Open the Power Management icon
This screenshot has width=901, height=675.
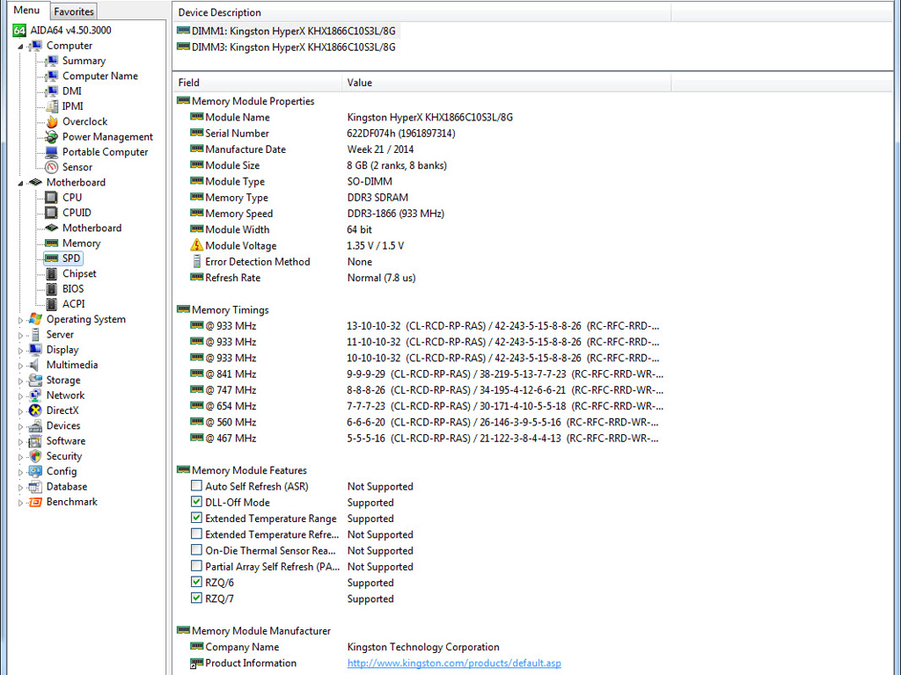[x=52, y=136]
